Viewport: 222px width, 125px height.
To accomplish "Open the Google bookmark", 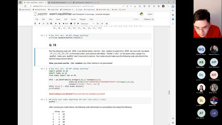I will pyautogui.click(x=79, y=10).
